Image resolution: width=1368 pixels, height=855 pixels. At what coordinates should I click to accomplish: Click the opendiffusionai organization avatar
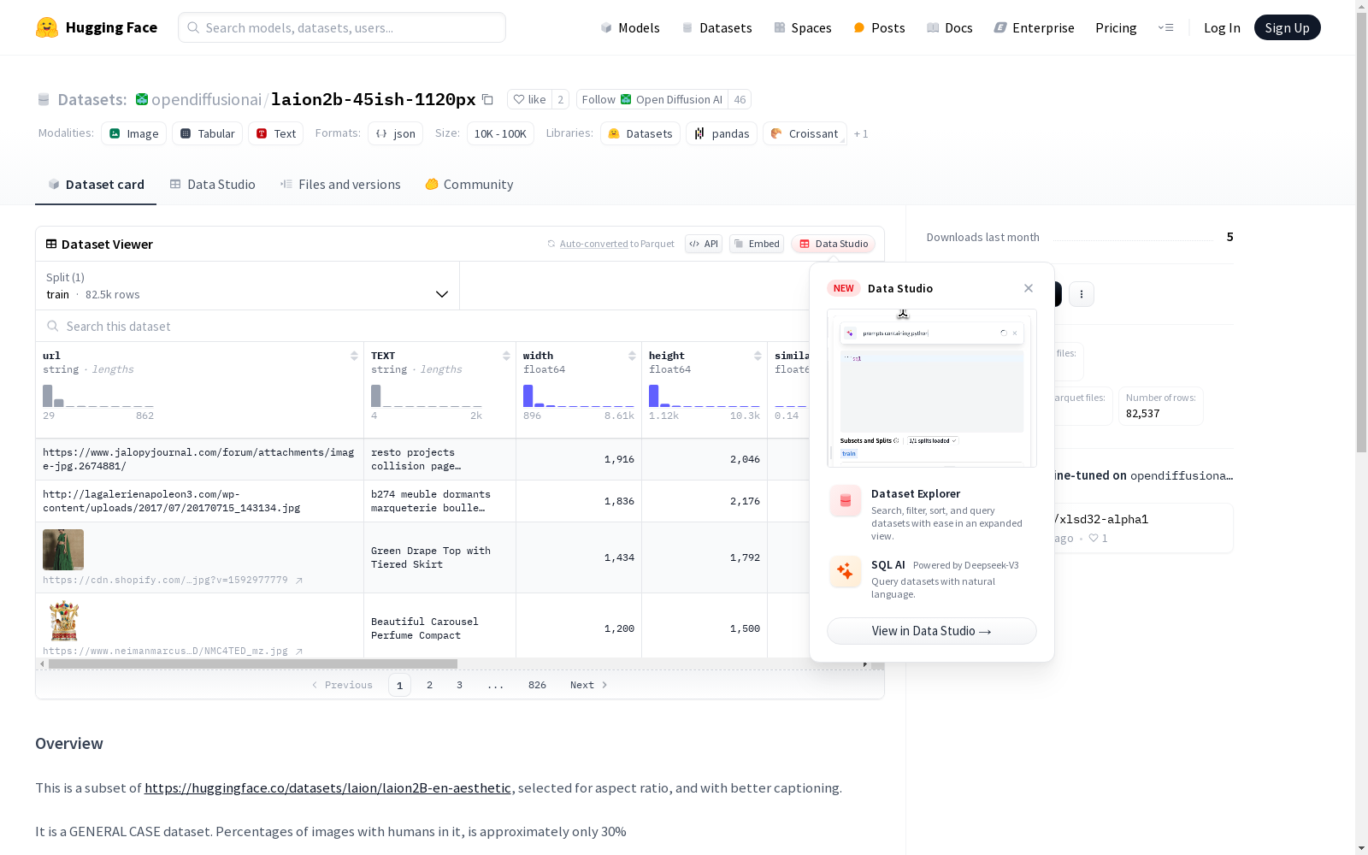click(x=142, y=99)
